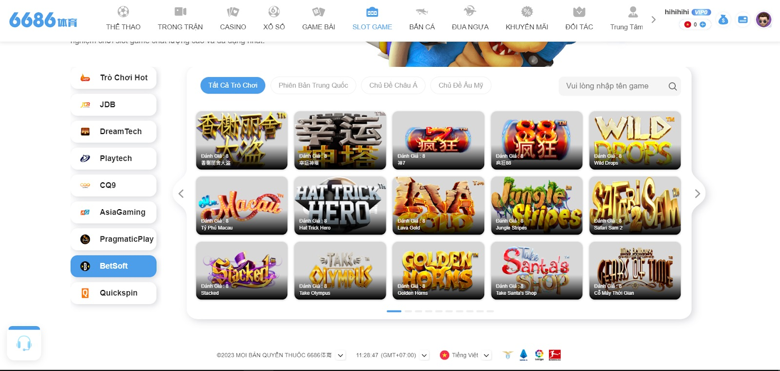Choose the Chủ Đề Âu Mỹ filter
The height and width of the screenshot is (371, 780).
click(x=461, y=85)
